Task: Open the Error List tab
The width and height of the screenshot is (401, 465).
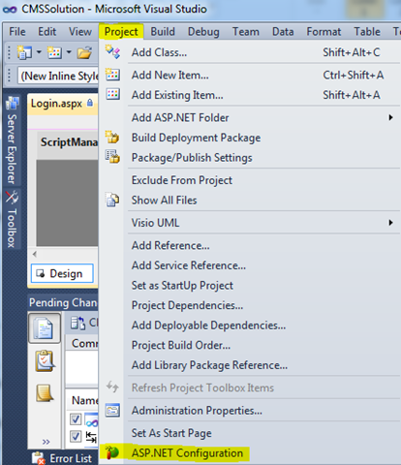Action: [x=62, y=458]
